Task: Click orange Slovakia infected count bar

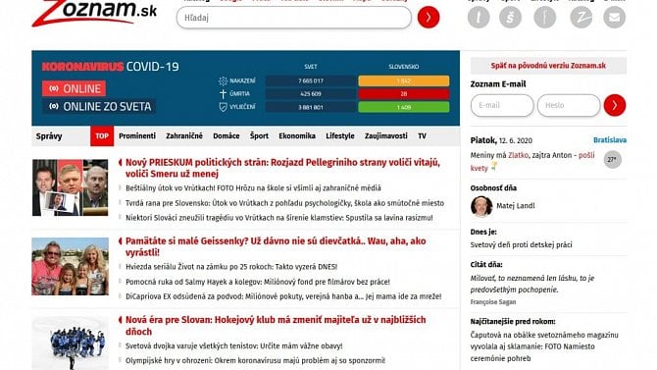Action: 403,80
